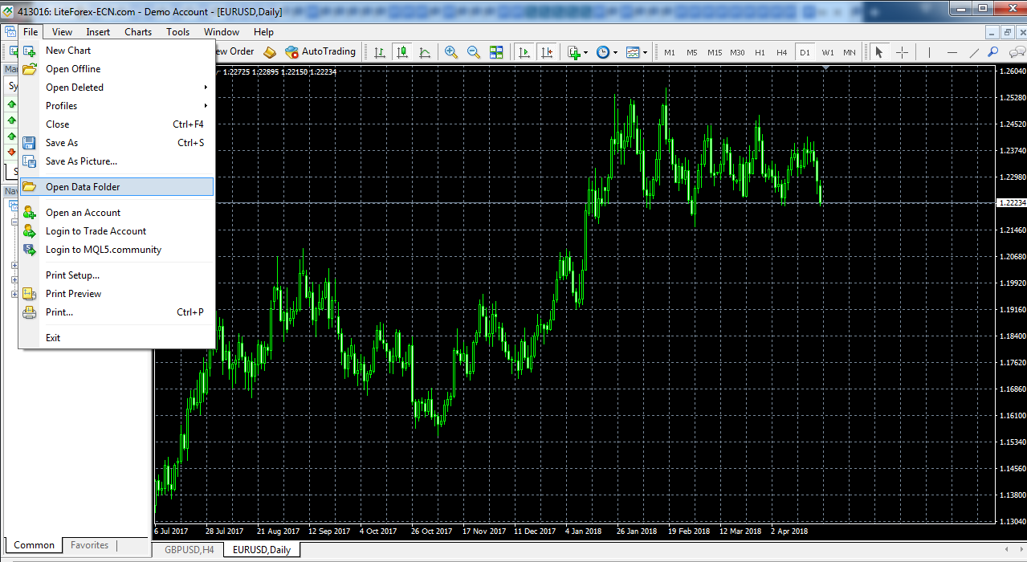Viewport: 1027px width, 562px height.
Task: Switch chart to bar chart type
Action: (x=380, y=51)
